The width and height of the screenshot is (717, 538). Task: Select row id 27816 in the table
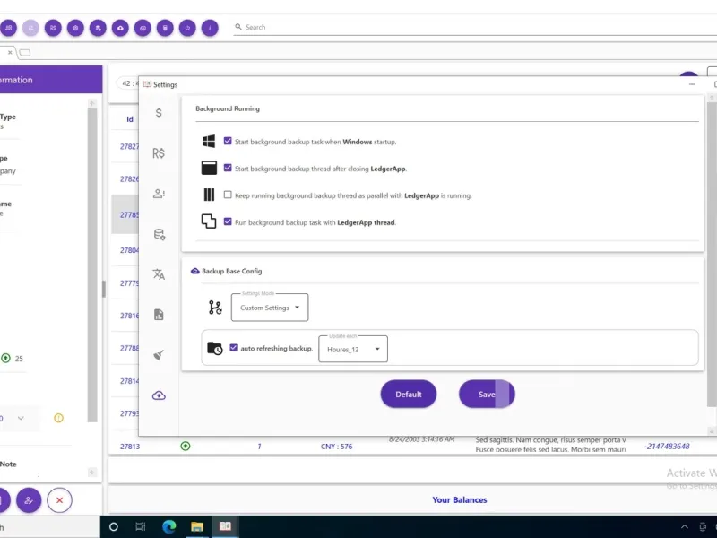pyautogui.click(x=129, y=316)
